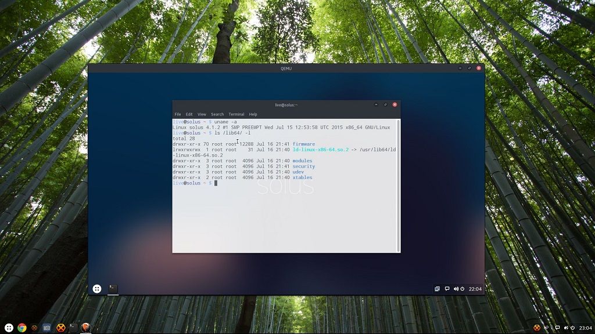
Task: Open the View menu in terminal
Action: point(202,114)
